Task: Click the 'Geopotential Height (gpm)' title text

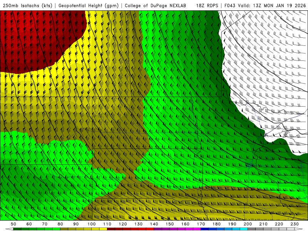Action: 89,6
